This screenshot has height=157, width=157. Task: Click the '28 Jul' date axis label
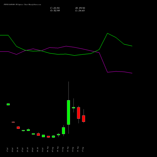(x=27, y=150)
